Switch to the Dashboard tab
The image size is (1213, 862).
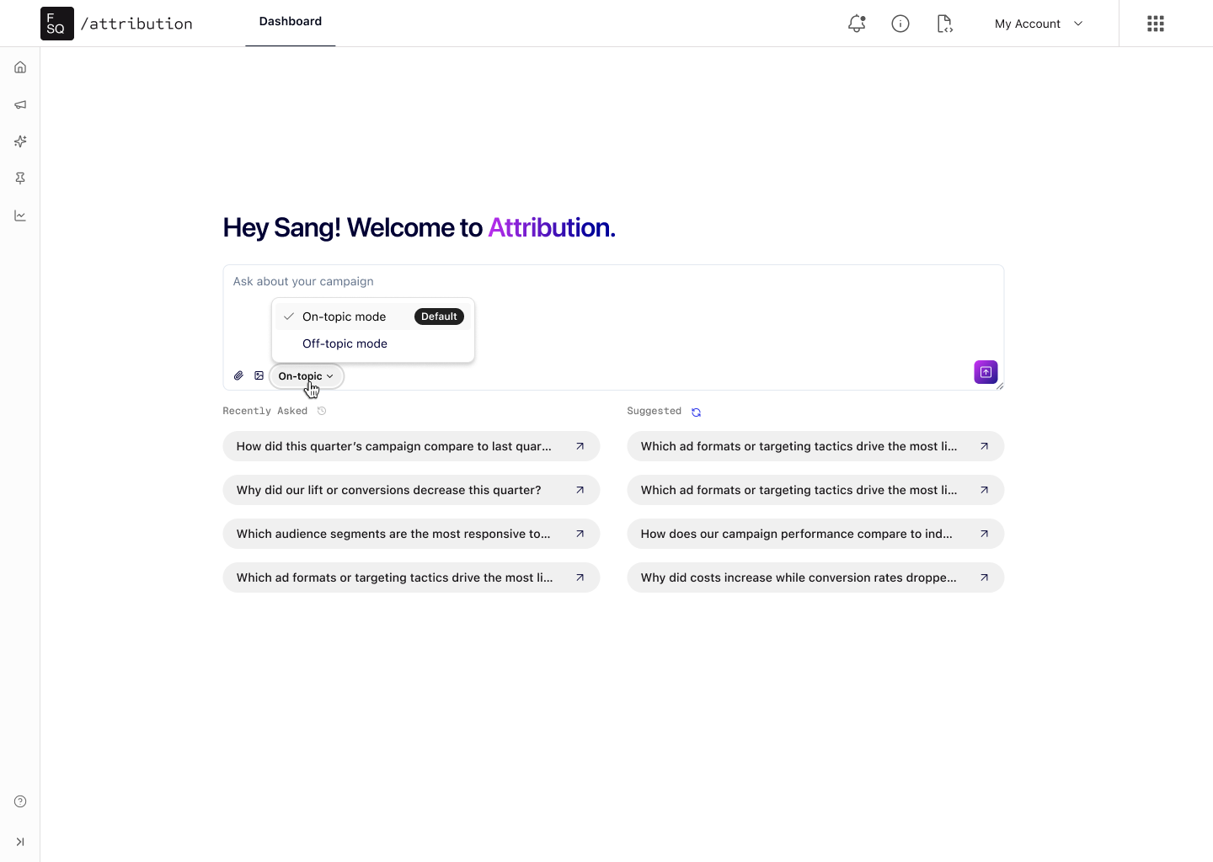pyautogui.click(x=290, y=22)
